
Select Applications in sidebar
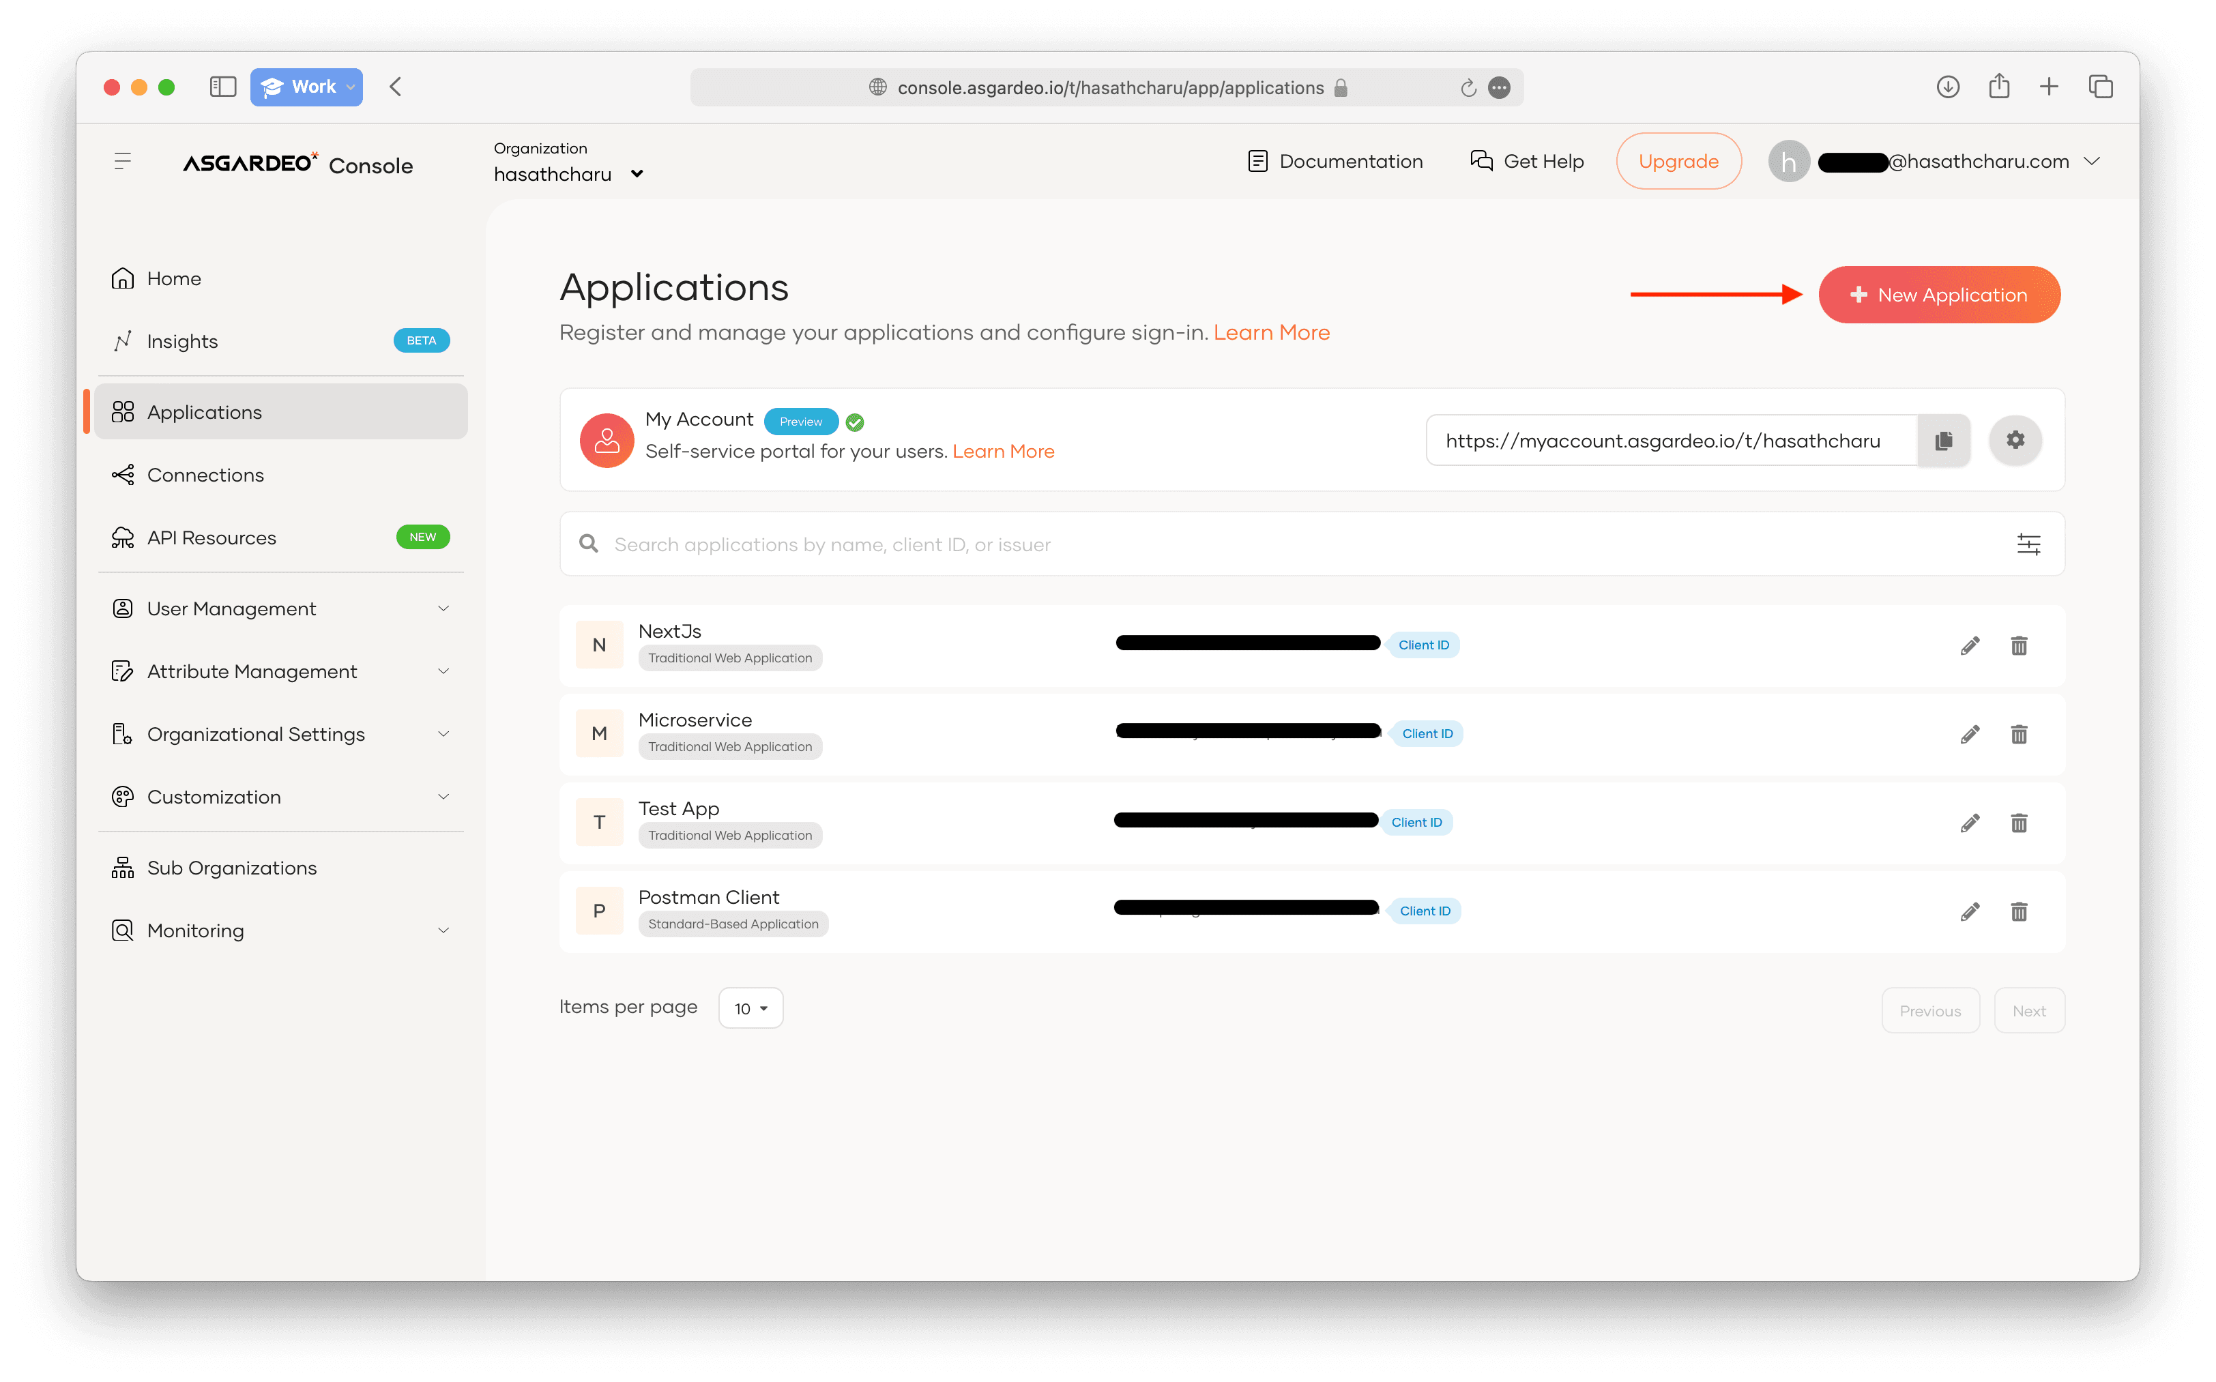pos(280,412)
